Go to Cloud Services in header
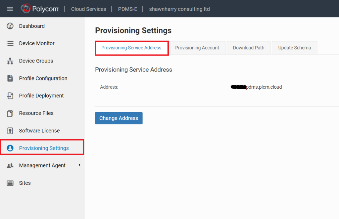Viewport: 339px width, 219px height. 88,9
